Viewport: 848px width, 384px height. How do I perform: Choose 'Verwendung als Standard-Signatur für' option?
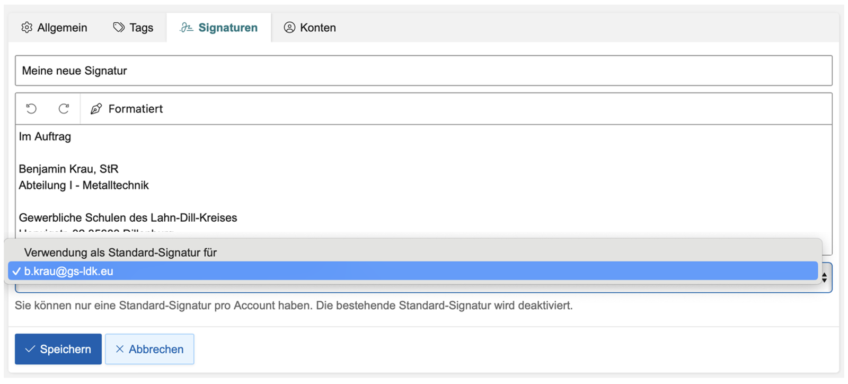(x=120, y=252)
